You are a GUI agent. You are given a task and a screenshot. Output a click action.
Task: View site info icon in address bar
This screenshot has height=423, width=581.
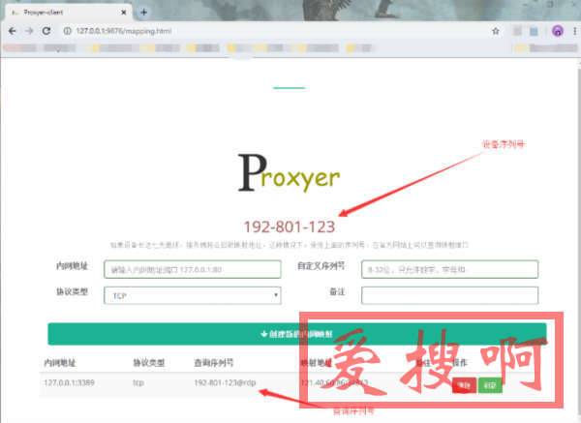click(x=67, y=31)
